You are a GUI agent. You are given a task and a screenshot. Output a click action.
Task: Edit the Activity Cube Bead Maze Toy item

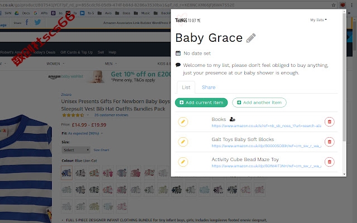pos(183,162)
